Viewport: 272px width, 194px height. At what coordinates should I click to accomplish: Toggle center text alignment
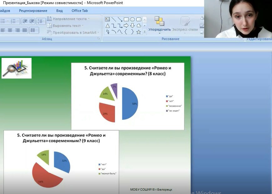click(10, 30)
